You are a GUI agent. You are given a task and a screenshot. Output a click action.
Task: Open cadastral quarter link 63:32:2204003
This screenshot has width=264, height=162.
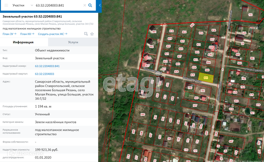pyautogui.click(x=44, y=74)
